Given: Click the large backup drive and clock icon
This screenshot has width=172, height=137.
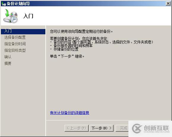Looking at the screenshot, I should click(x=10, y=16).
